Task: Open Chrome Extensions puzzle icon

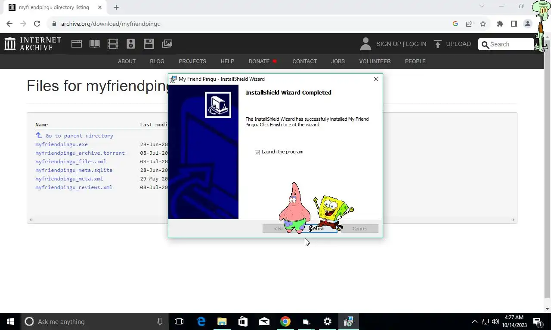Action: (x=500, y=24)
